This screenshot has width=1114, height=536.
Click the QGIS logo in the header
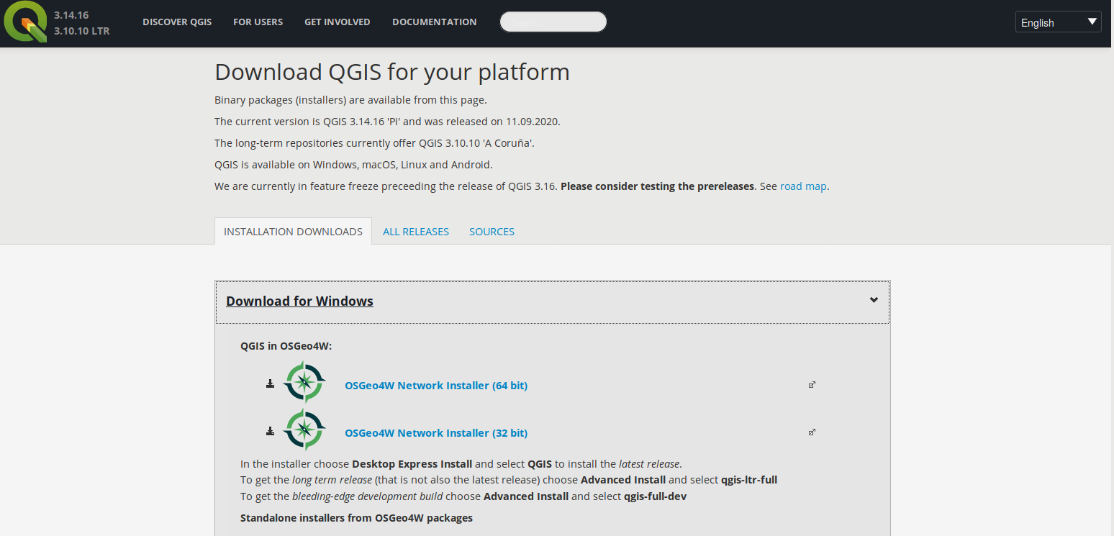click(x=25, y=22)
